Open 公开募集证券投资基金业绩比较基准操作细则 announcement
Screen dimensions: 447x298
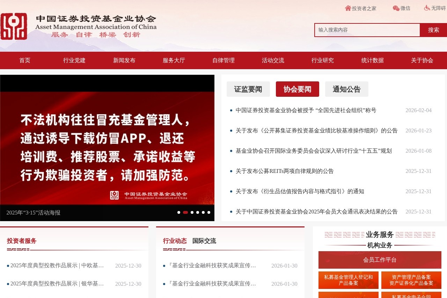point(317,131)
